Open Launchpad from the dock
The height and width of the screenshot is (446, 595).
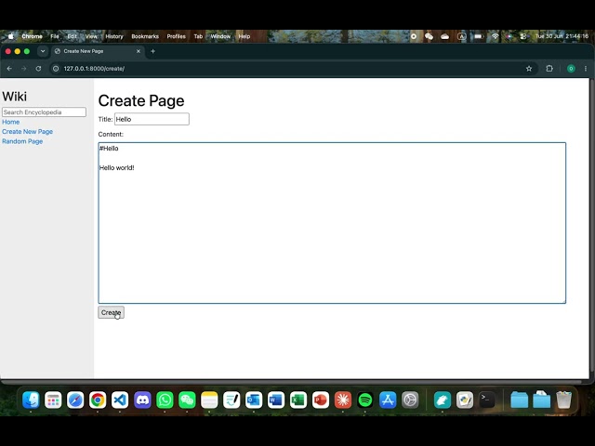click(53, 400)
